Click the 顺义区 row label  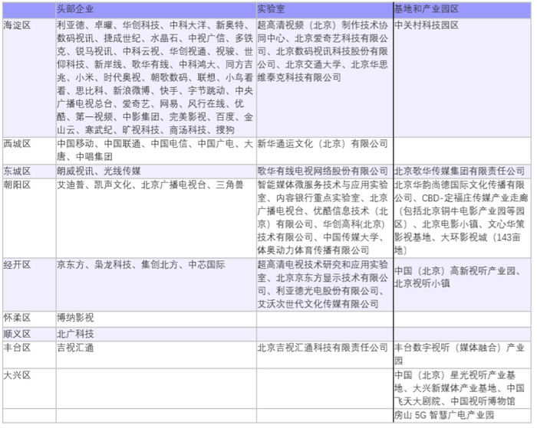29,334
